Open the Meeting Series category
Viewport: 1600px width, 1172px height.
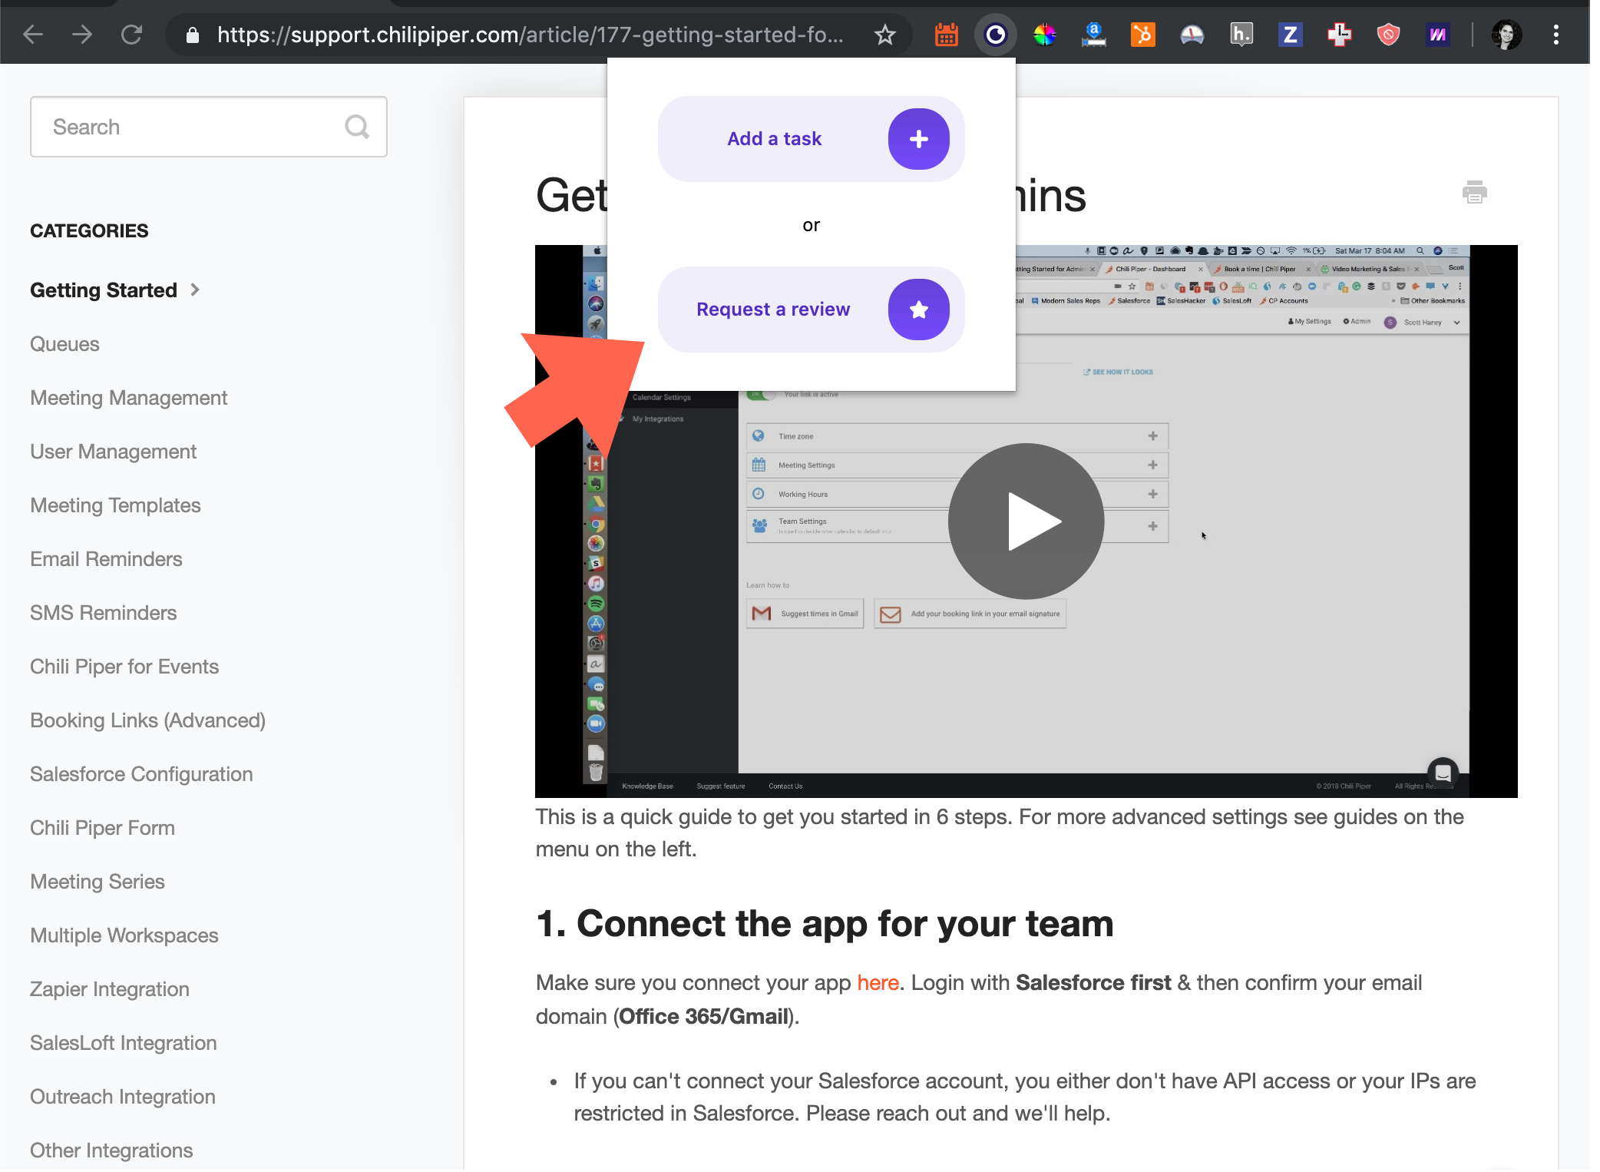(x=98, y=882)
